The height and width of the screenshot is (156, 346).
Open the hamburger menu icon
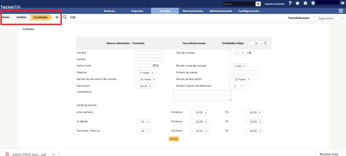341,11
